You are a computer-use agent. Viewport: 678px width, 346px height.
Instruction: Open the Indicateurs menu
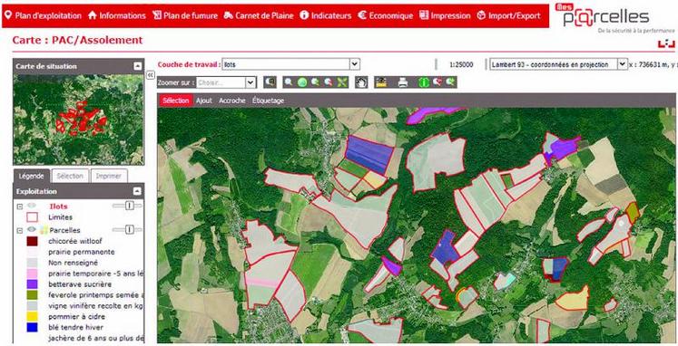point(326,15)
